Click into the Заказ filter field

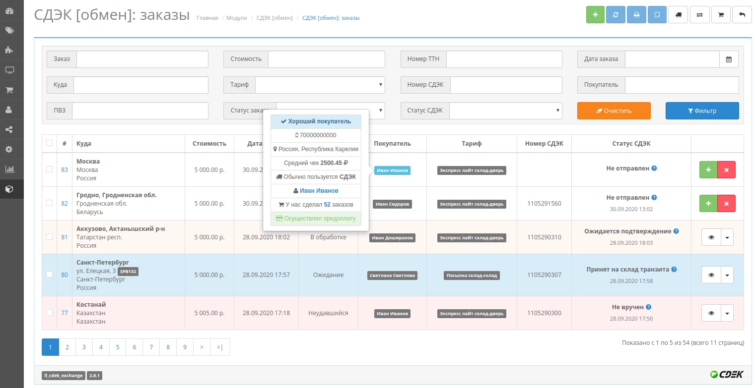(142, 59)
